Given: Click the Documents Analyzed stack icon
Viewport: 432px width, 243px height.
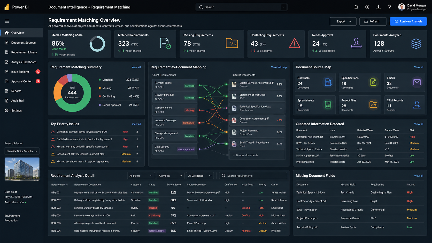Looking at the screenshot, I should (x=416, y=43).
